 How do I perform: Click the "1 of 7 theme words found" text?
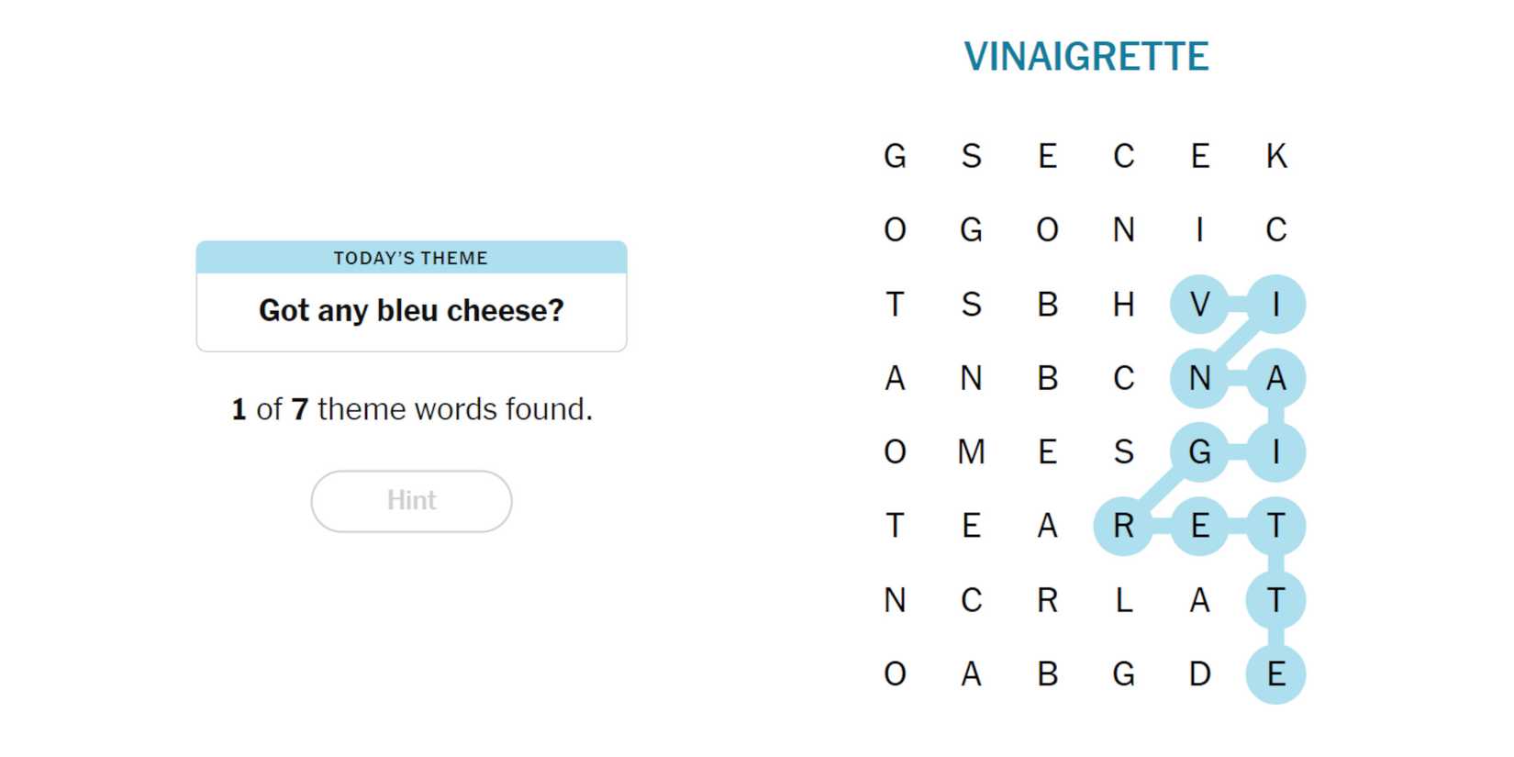tap(411, 409)
